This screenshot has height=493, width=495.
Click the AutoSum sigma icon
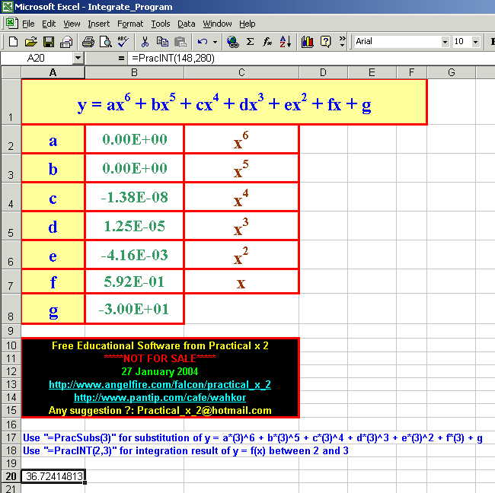click(x=250, y=41)
